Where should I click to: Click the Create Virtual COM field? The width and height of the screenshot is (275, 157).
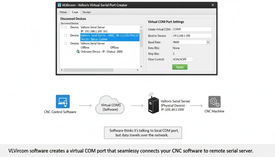click(x=192, y=29)
